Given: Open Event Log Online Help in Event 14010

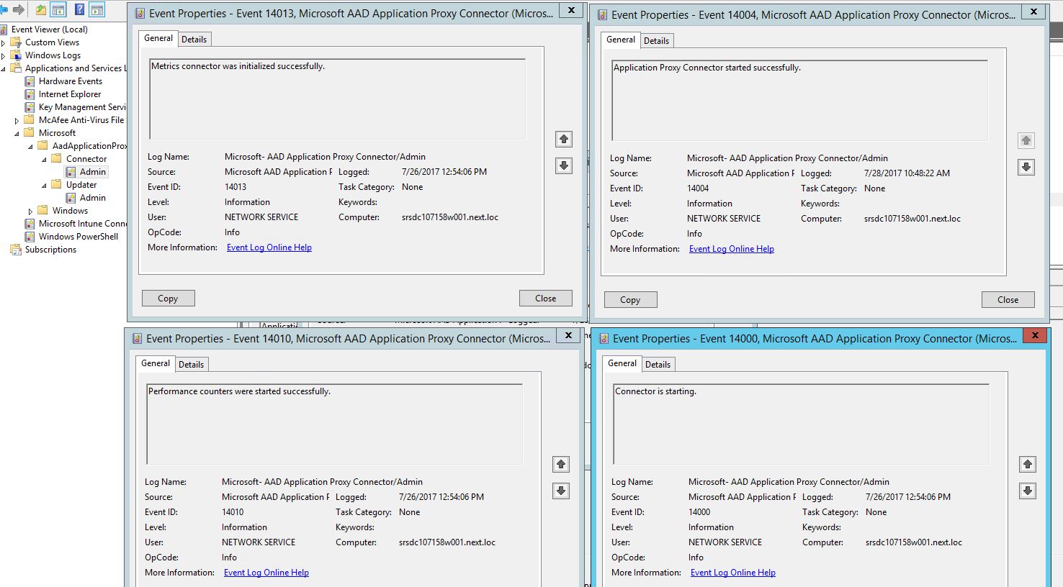Looking at the screenshot, I should tap(266, 573).
